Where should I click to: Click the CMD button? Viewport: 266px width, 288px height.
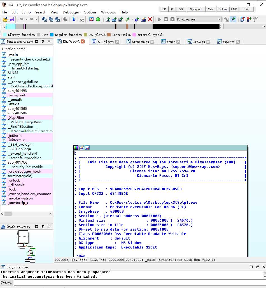point(234,9)
